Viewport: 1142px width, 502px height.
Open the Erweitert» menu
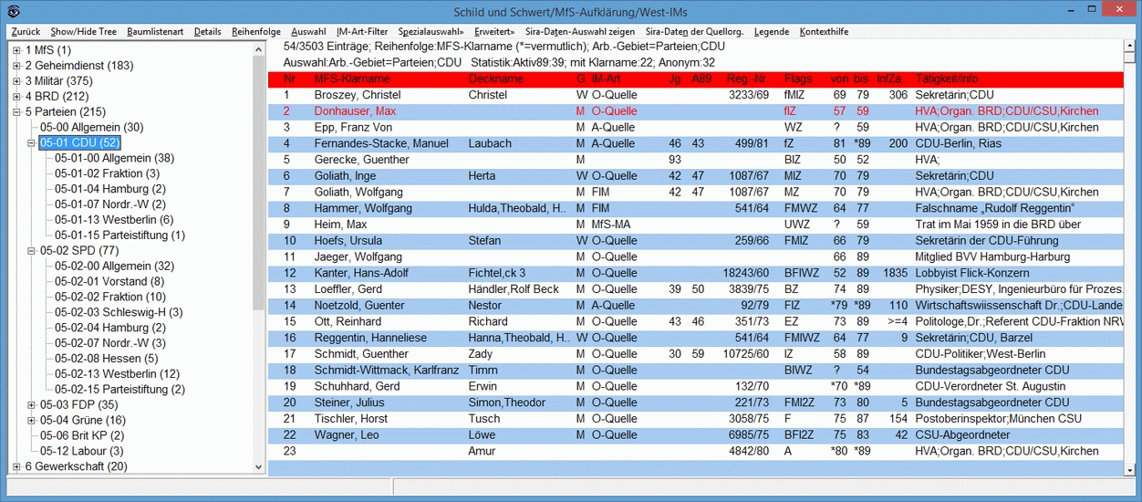coord(494,31)
